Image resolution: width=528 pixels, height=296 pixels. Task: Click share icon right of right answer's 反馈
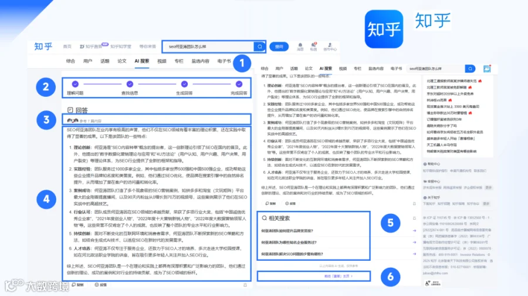click(x=414, y=204)
